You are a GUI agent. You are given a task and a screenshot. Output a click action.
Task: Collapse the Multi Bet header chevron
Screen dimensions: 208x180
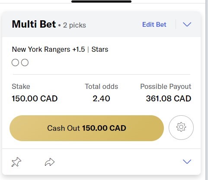(x=187, y=24)
